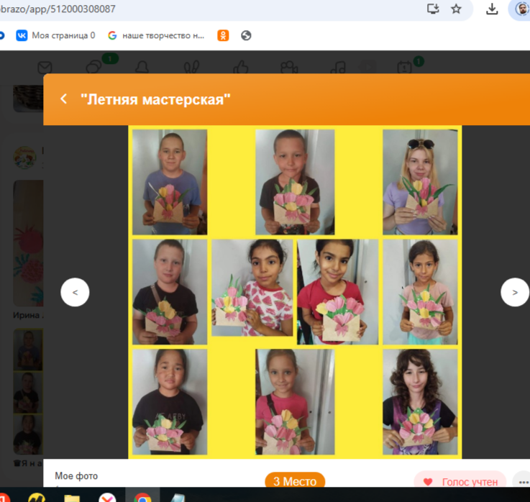Toggle the "Голос учтен" heart vote button
Image resolution: width=530 pixels, height=502 pixels.
click(460, 482)
